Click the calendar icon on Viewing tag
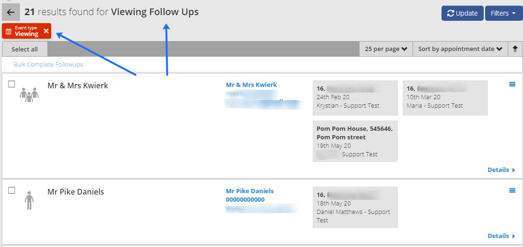This screenshot has height=247, width=523. [9, 31]
